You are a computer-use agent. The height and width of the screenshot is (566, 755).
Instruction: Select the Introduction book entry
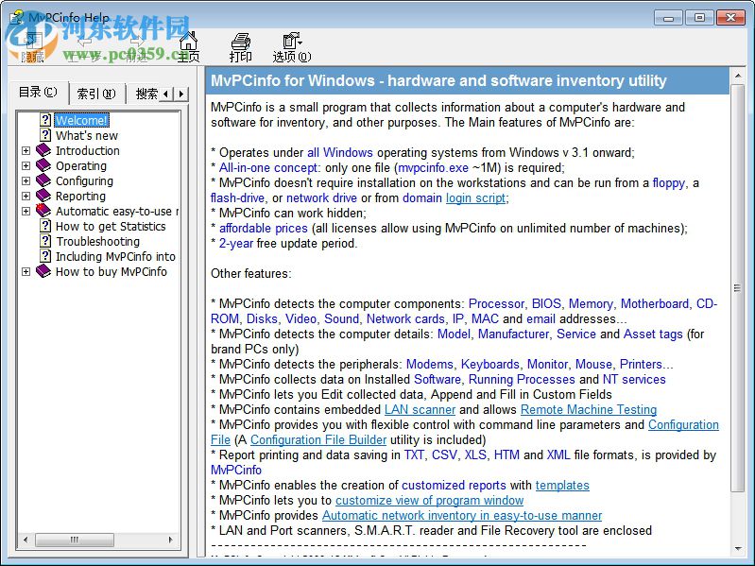[88, 150]
